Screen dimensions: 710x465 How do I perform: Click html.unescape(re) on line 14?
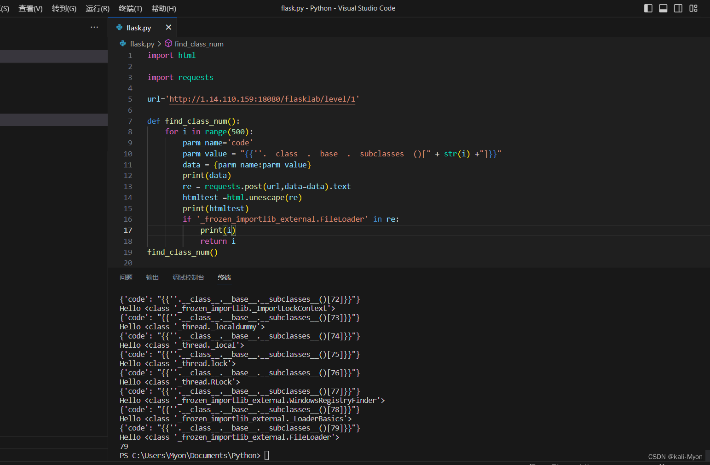[x=265, y=197]
